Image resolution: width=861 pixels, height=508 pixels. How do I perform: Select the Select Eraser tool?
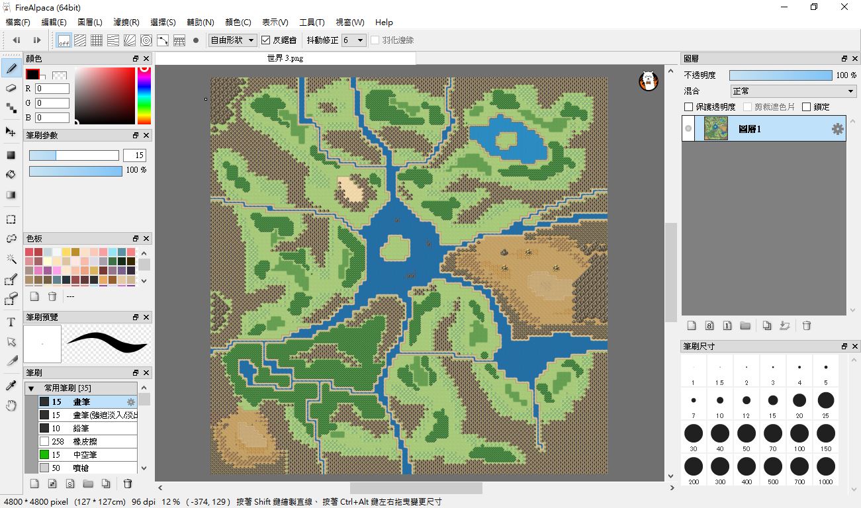[11, 300]
